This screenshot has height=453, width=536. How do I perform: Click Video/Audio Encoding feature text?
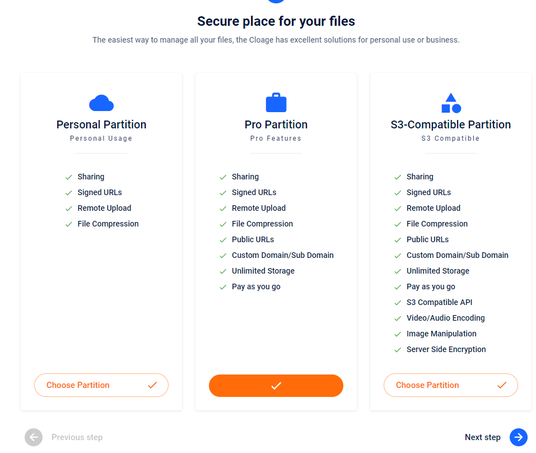(445, 318)
